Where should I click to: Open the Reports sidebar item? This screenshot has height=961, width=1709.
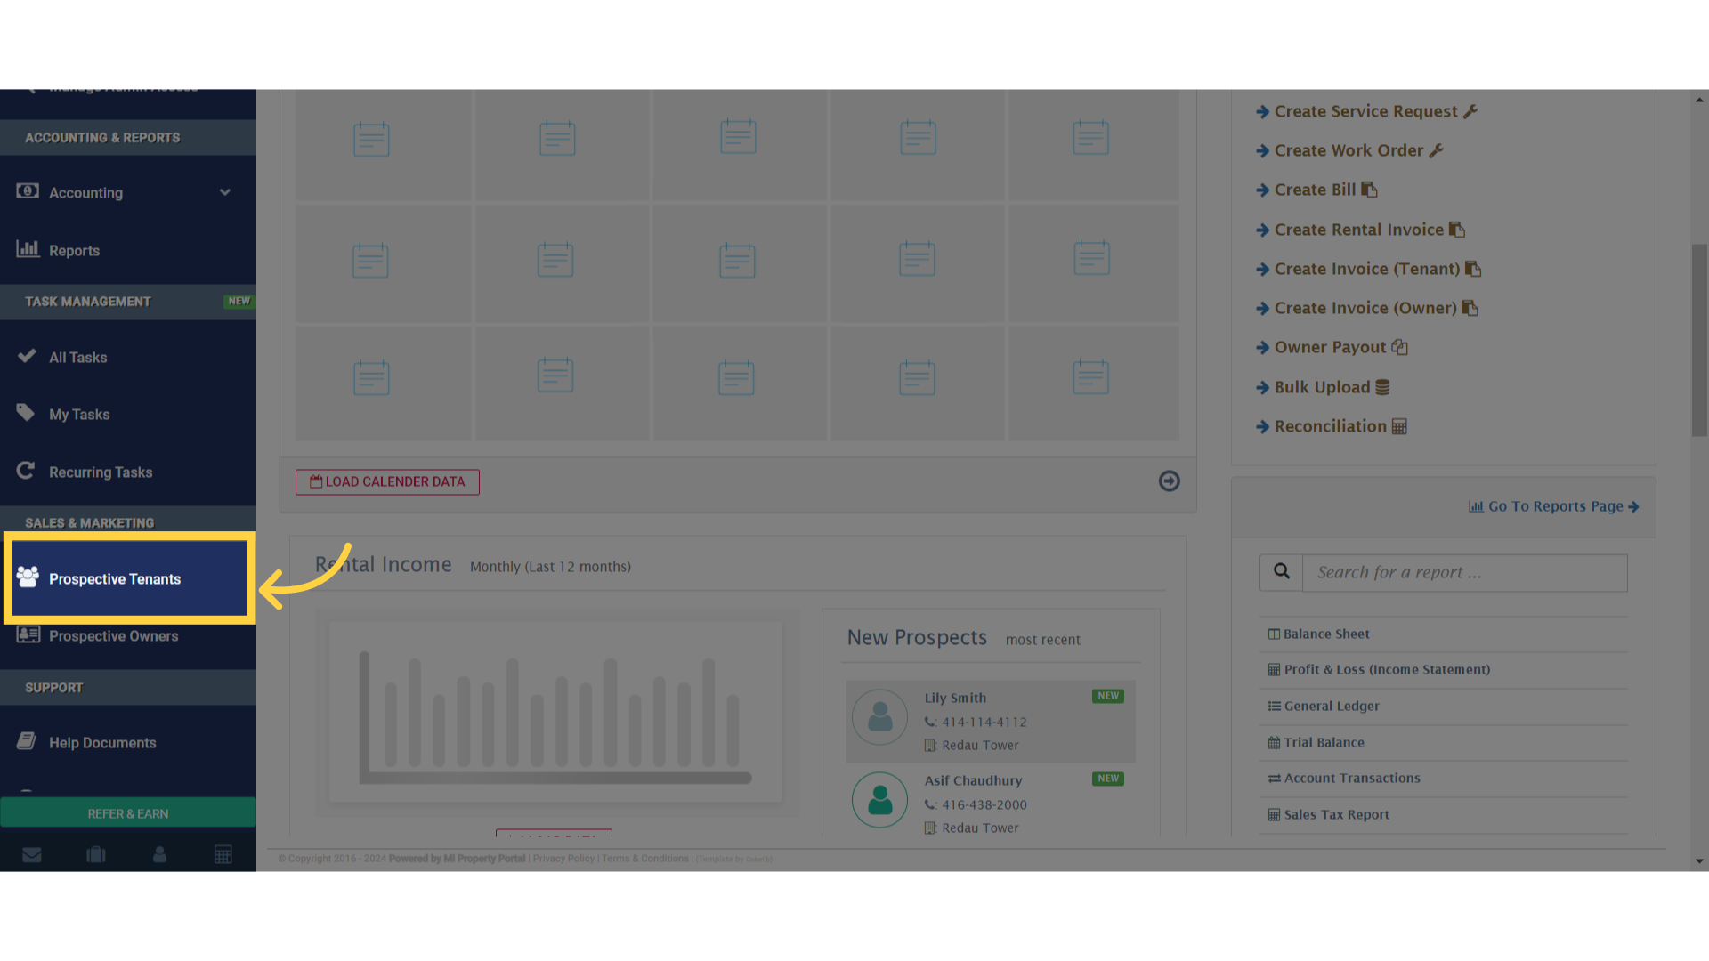(x=74, y=251)
